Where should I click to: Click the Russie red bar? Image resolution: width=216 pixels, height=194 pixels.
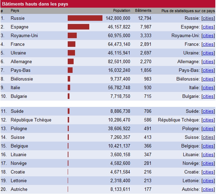[x=85, y=18]
